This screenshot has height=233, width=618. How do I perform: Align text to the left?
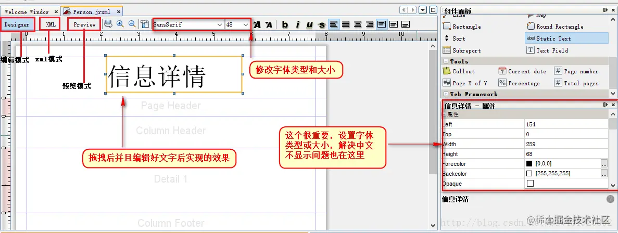point(334,24)
